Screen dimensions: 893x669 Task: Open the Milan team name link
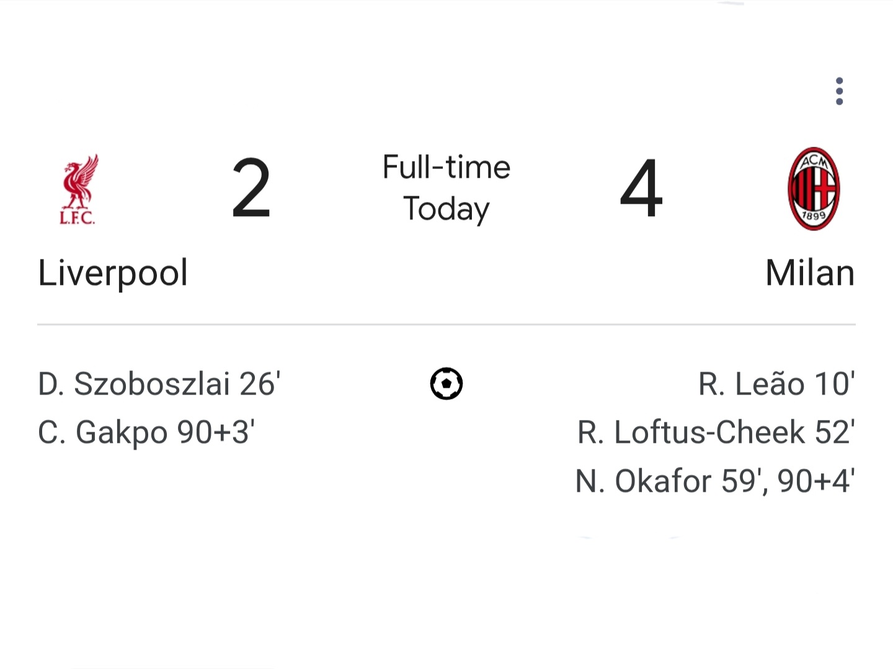810,273
